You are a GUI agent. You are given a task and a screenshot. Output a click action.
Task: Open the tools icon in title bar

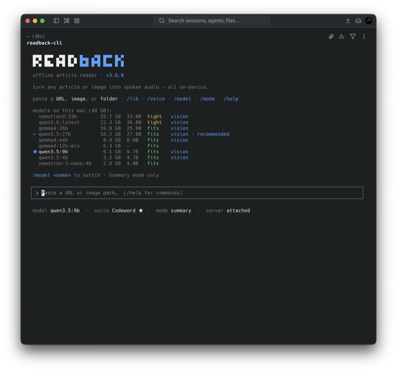[66, 21]
